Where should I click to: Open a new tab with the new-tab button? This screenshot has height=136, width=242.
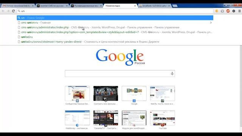[x=175, y=6]
